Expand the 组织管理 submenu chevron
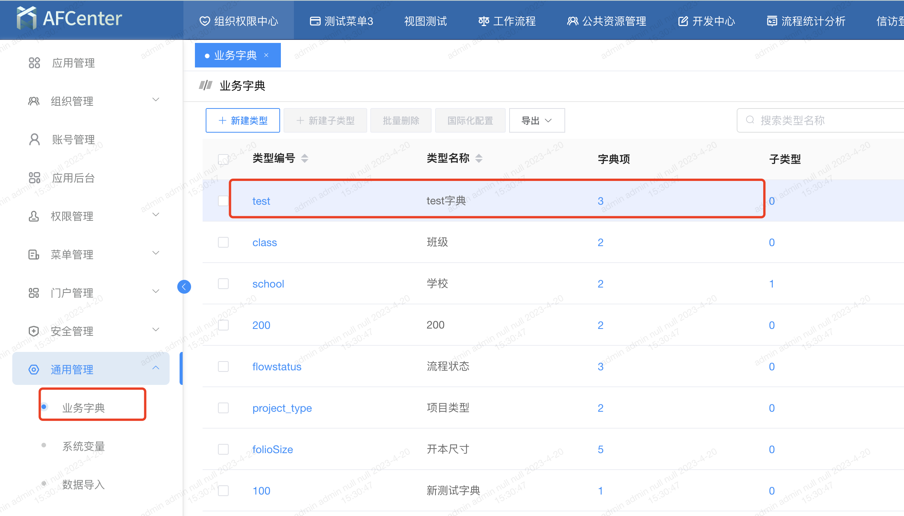 pyautogui.click(x=156, y=100)
